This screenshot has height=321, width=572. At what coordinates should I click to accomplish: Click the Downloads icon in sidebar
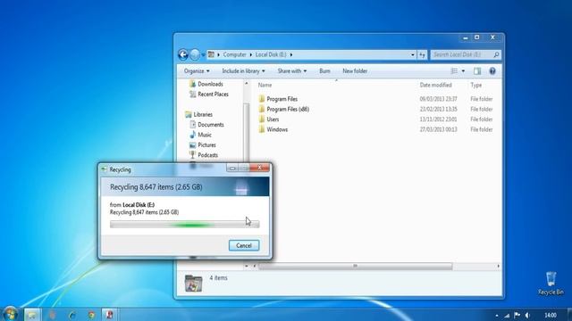(x=192, y=84)
